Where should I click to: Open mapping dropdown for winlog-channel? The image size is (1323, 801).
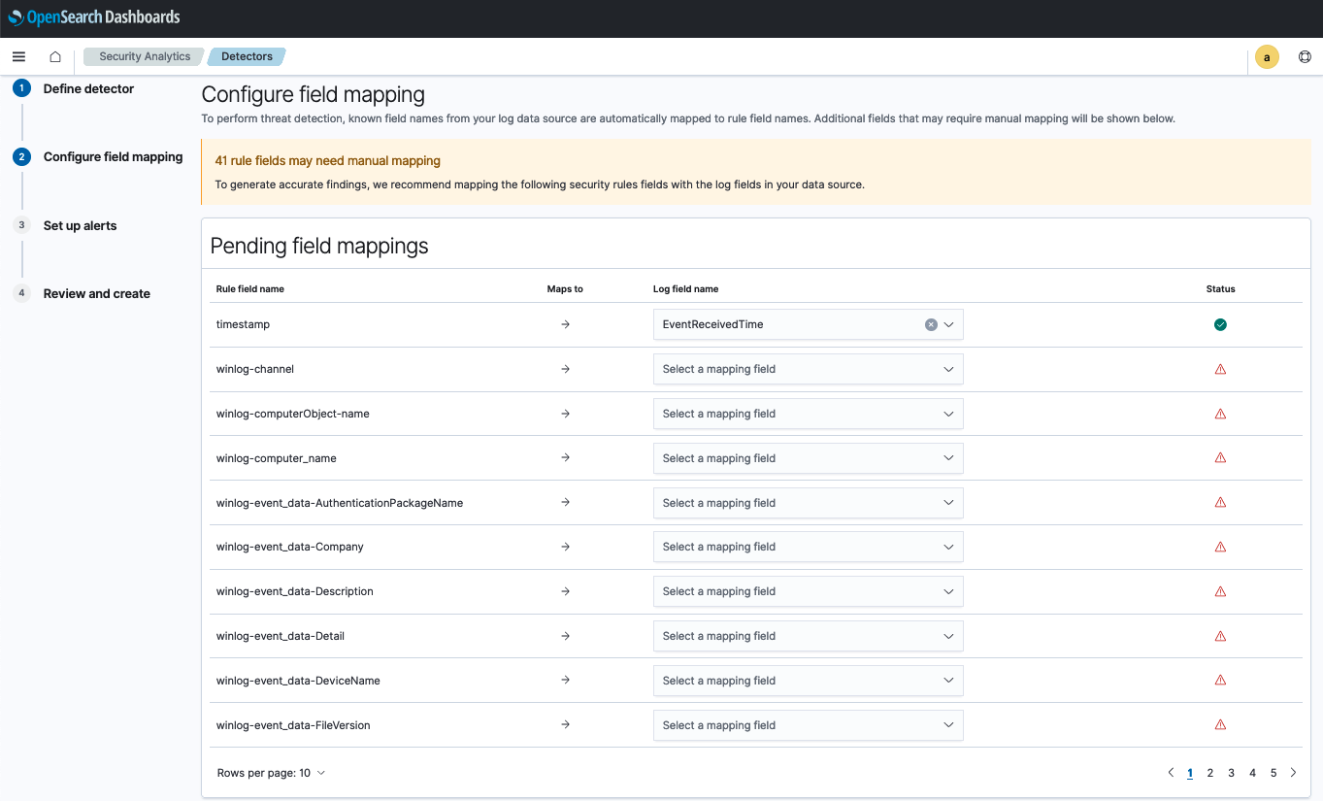tap(808, 369)
